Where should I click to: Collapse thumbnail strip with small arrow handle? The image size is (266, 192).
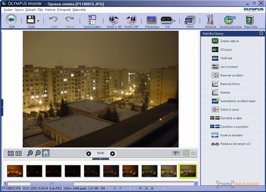[x=101, y=159]
